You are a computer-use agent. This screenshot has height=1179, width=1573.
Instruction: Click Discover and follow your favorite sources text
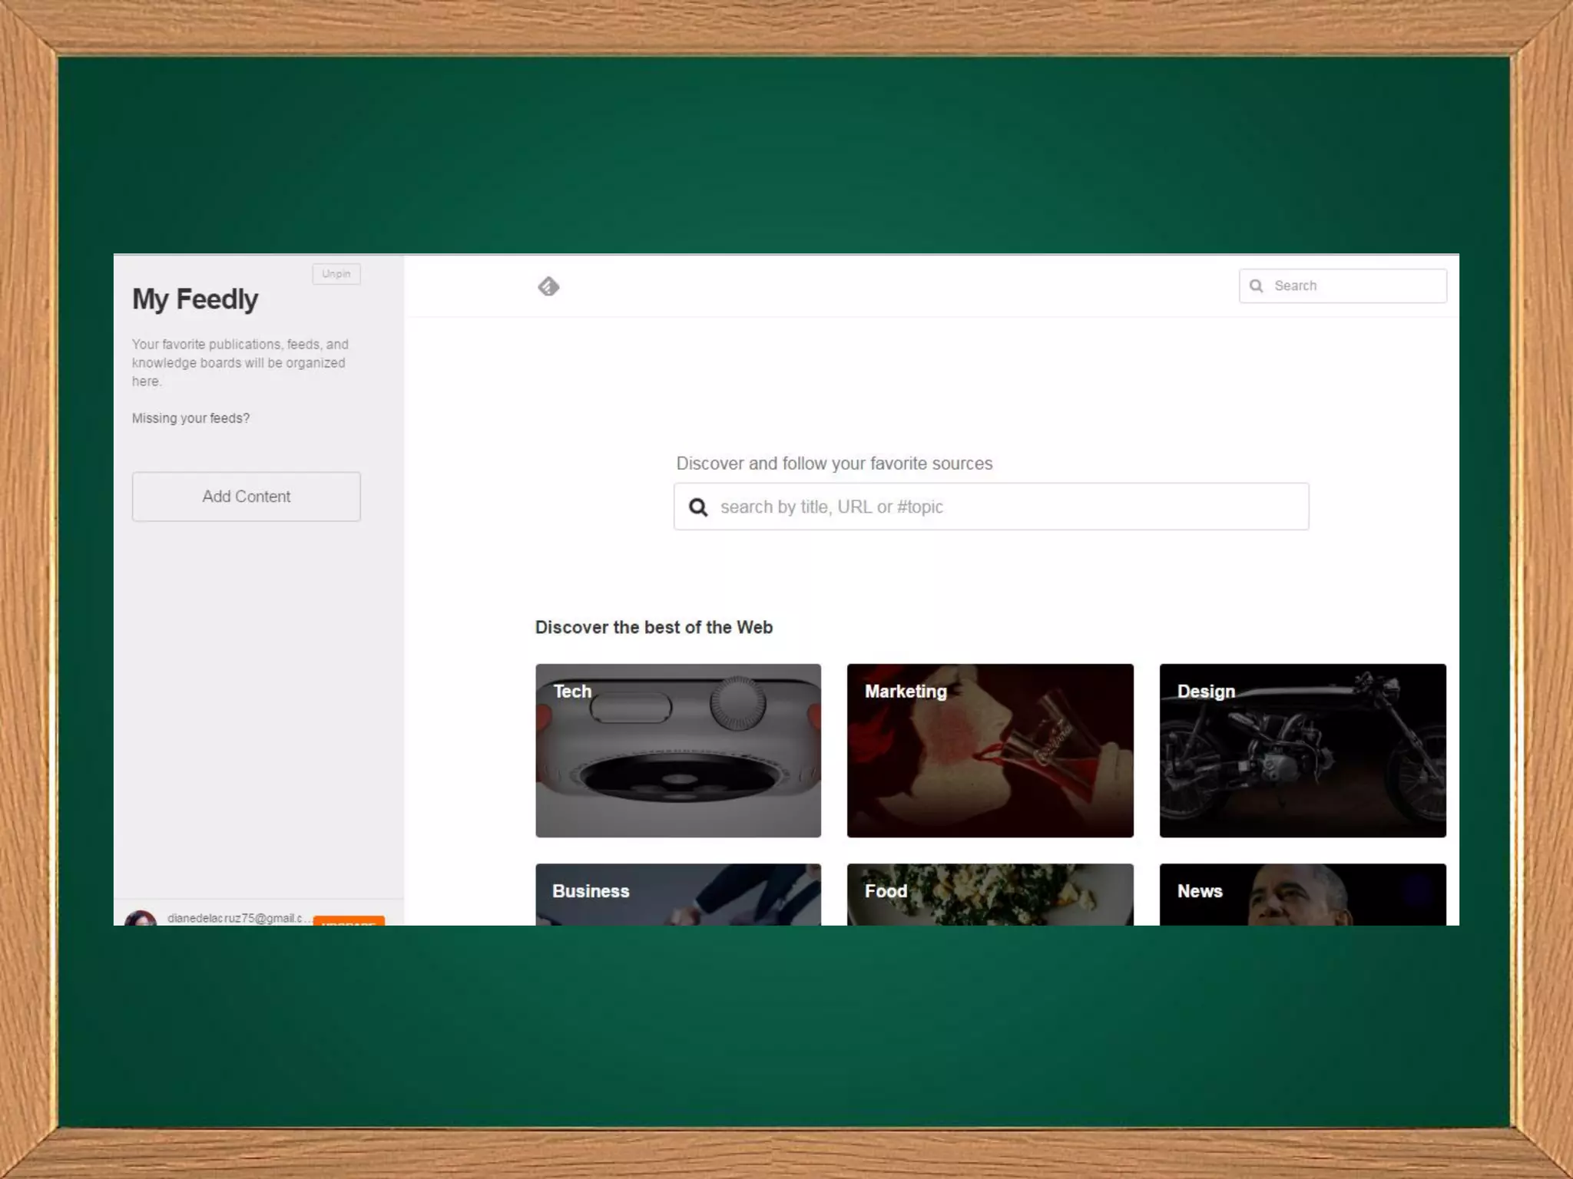point(834,464)
